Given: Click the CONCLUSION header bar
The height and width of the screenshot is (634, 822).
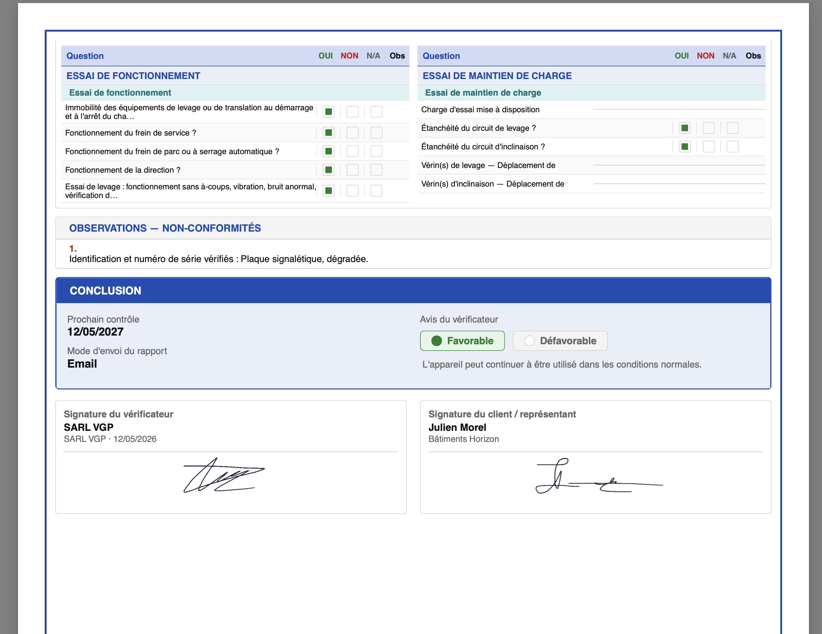Looking at the screenshot, I should (x=413, y=291).
